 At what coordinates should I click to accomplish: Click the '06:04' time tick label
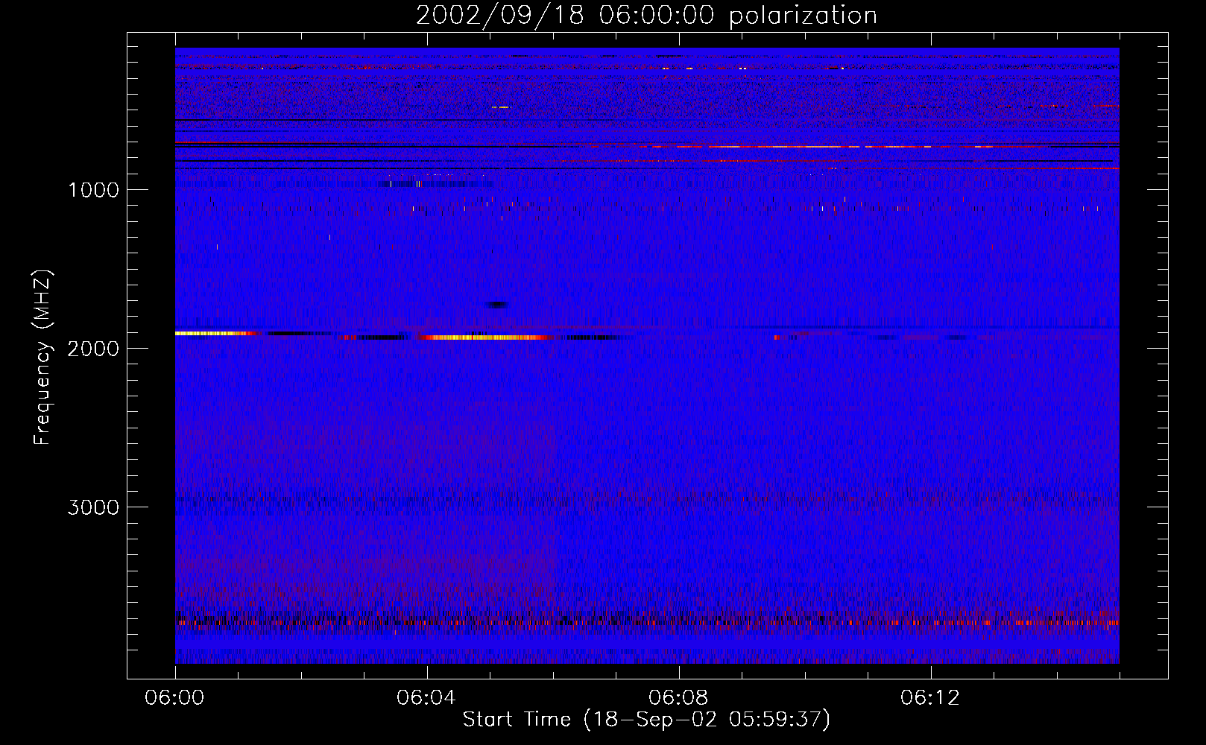(x=426, y=698)
